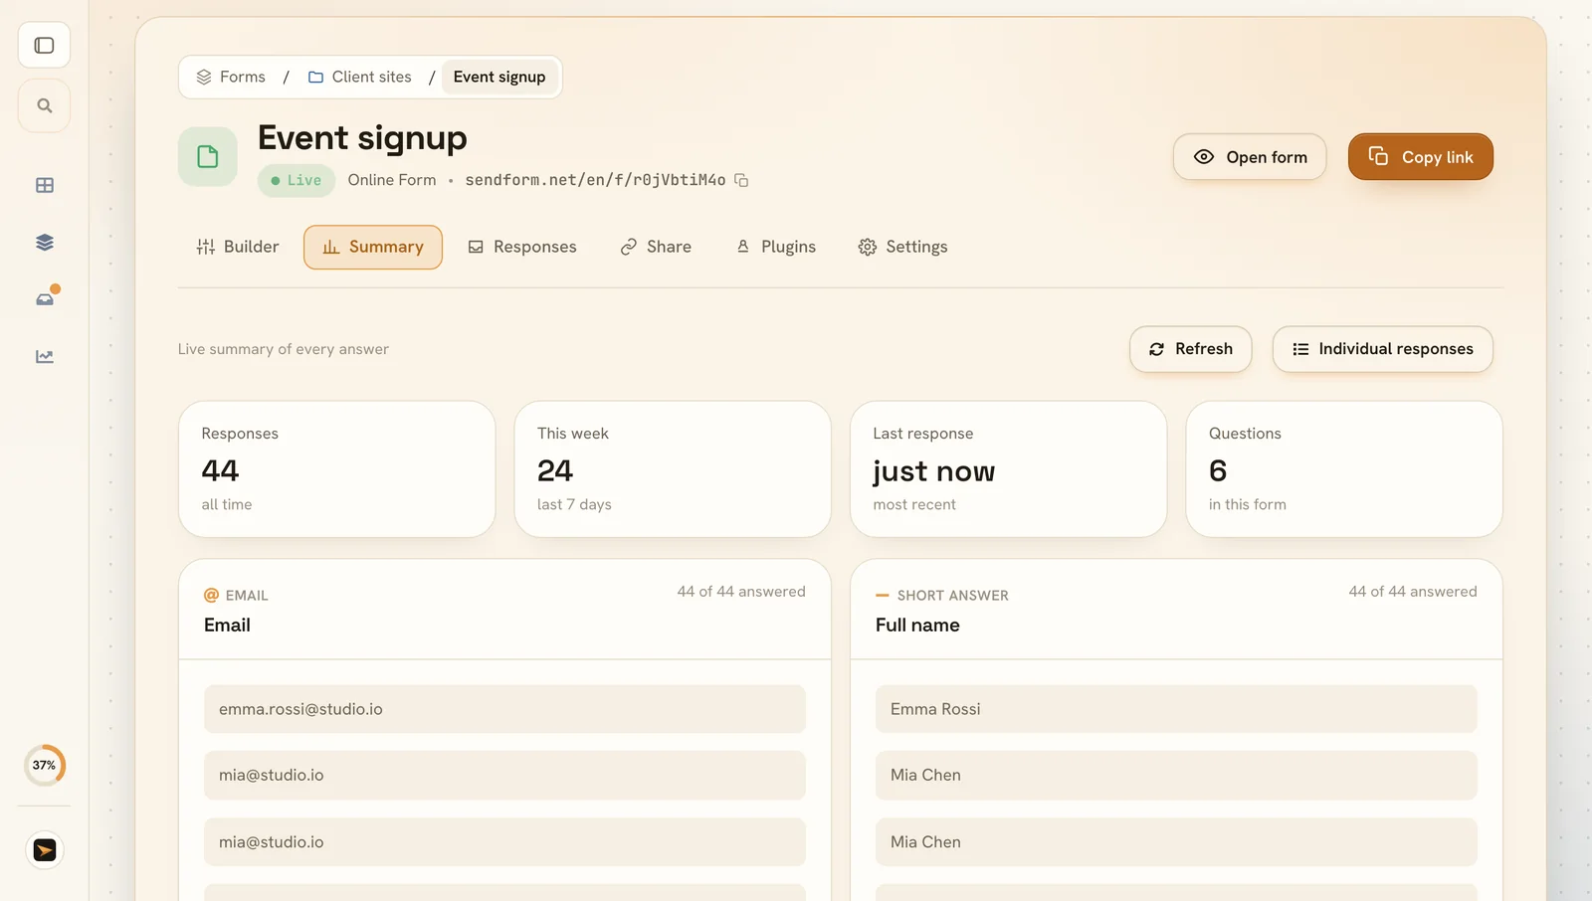Open the stacked layers icon in sidebar
Viewport: 1592px width, 901px height.
[x=44, y=243]
